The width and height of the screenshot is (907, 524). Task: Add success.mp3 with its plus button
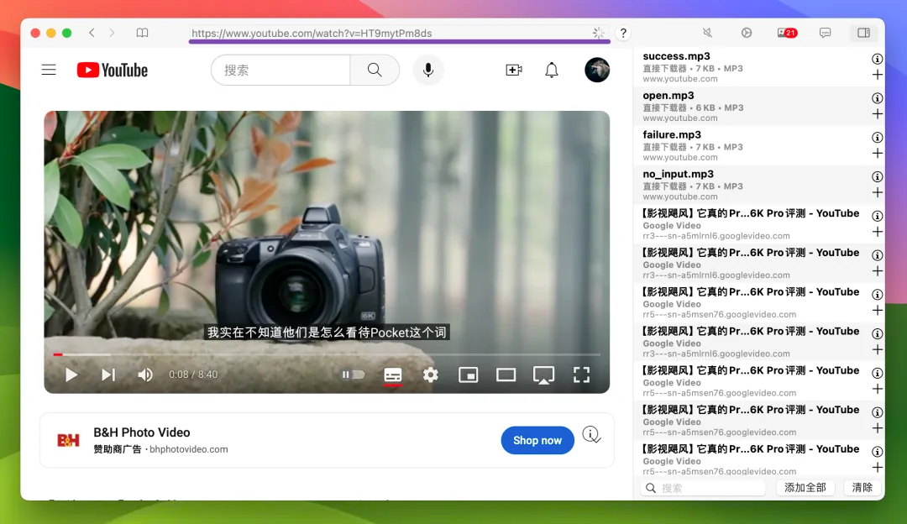(x=878, y=75)
